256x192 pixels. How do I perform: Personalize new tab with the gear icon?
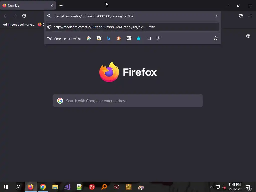pyautogui.click(x=248, y=36)
